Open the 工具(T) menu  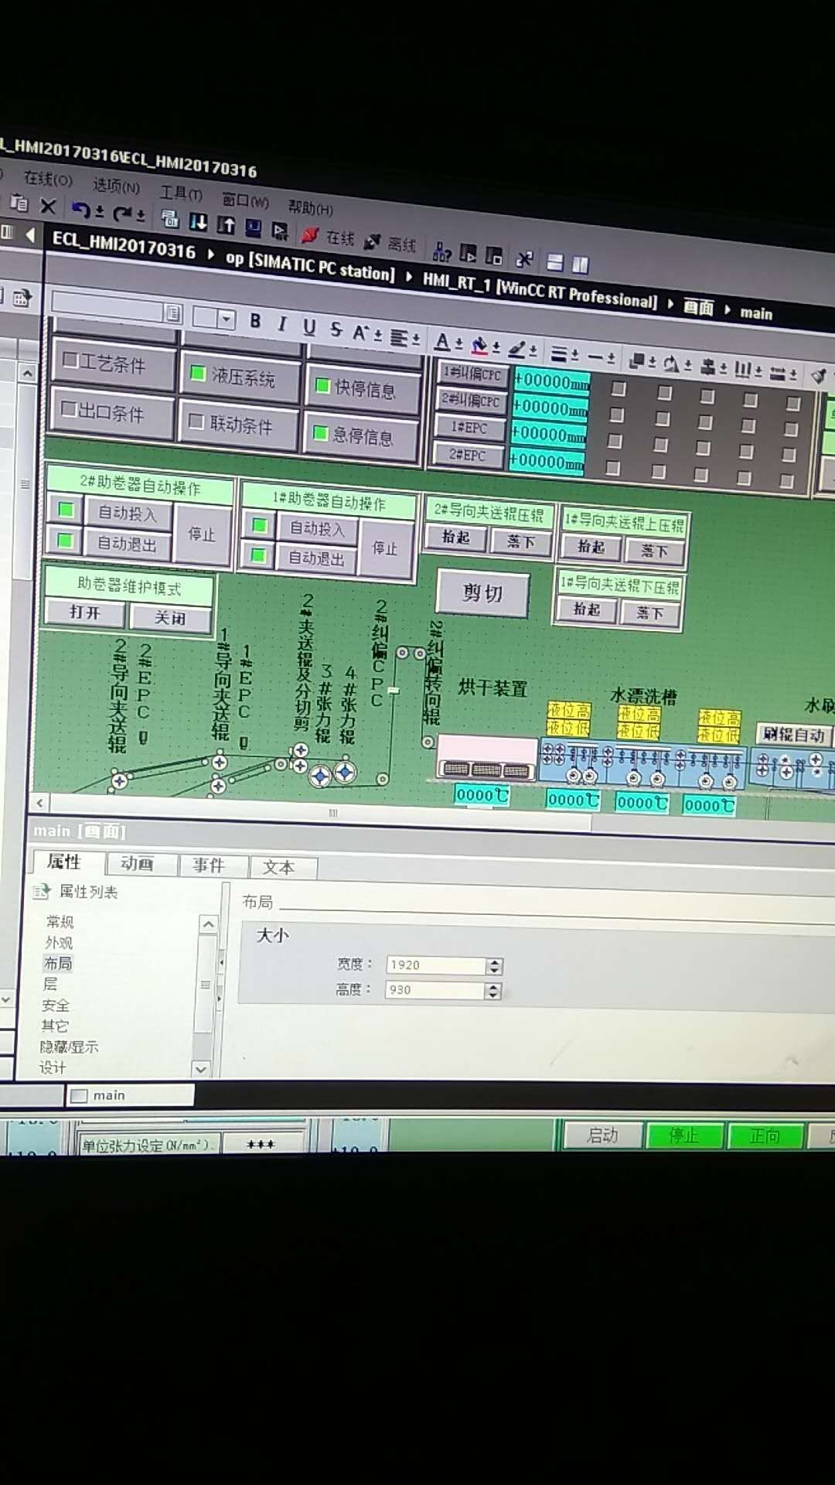[x=181, y=193]
